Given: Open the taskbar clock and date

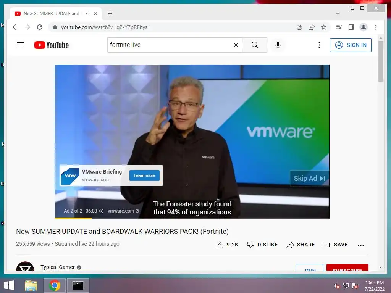Looking at the screenshot, I should pyautogui.click(x=375, y=286).
